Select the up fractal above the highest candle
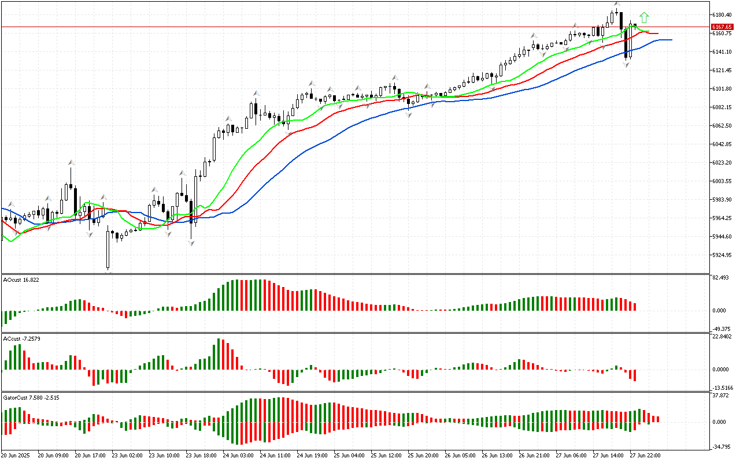This screenshot has width=740, height=462. click(x=617, y=4)
